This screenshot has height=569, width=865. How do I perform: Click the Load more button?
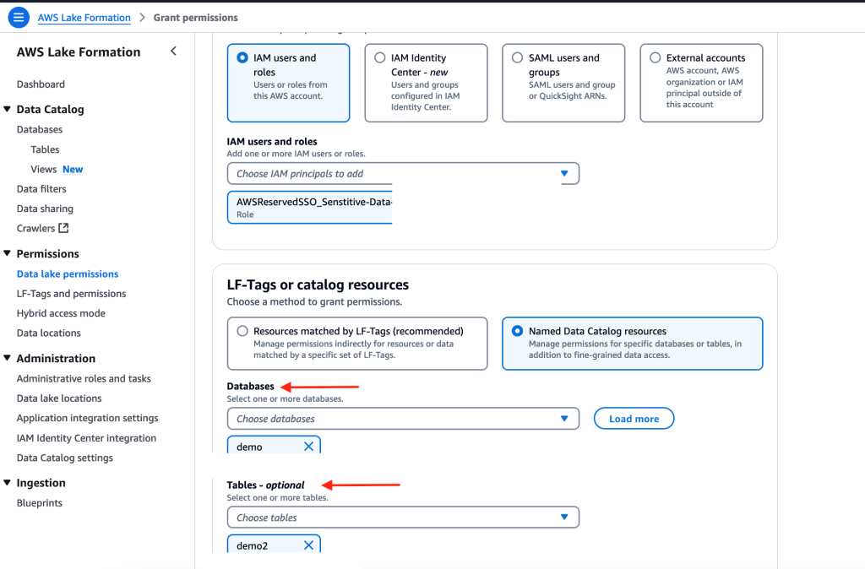[x=634, y=419]
